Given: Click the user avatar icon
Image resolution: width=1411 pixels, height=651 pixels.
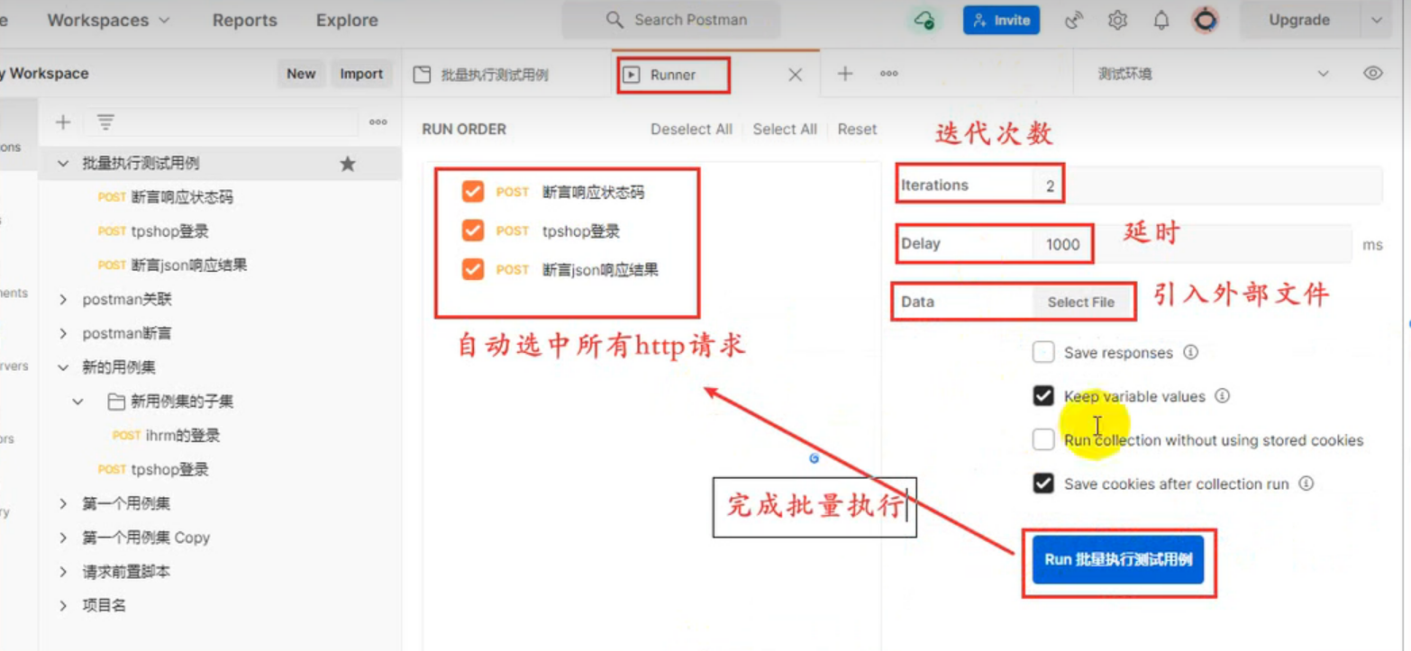Looking at the screenshot, I should pos(1206,20).
